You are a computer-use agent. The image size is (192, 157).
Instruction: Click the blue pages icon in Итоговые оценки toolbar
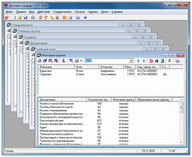(177, 61)
